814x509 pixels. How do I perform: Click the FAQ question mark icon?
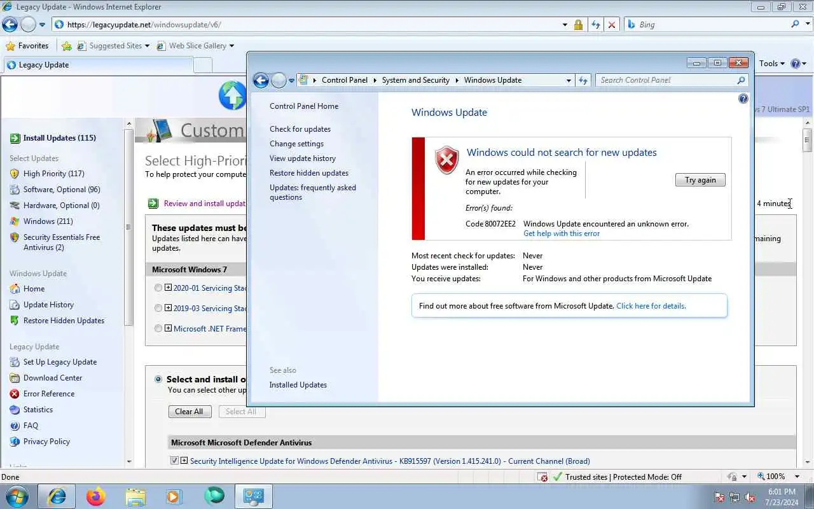[15, 426]
